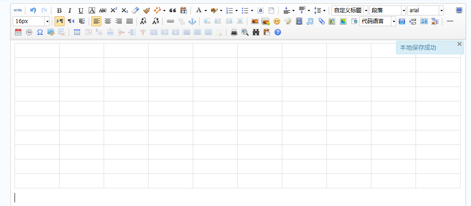This screenshot has width=471, height=206.
Task: Open the 段落 paragraph format dropdown
Action: (403, 10)
